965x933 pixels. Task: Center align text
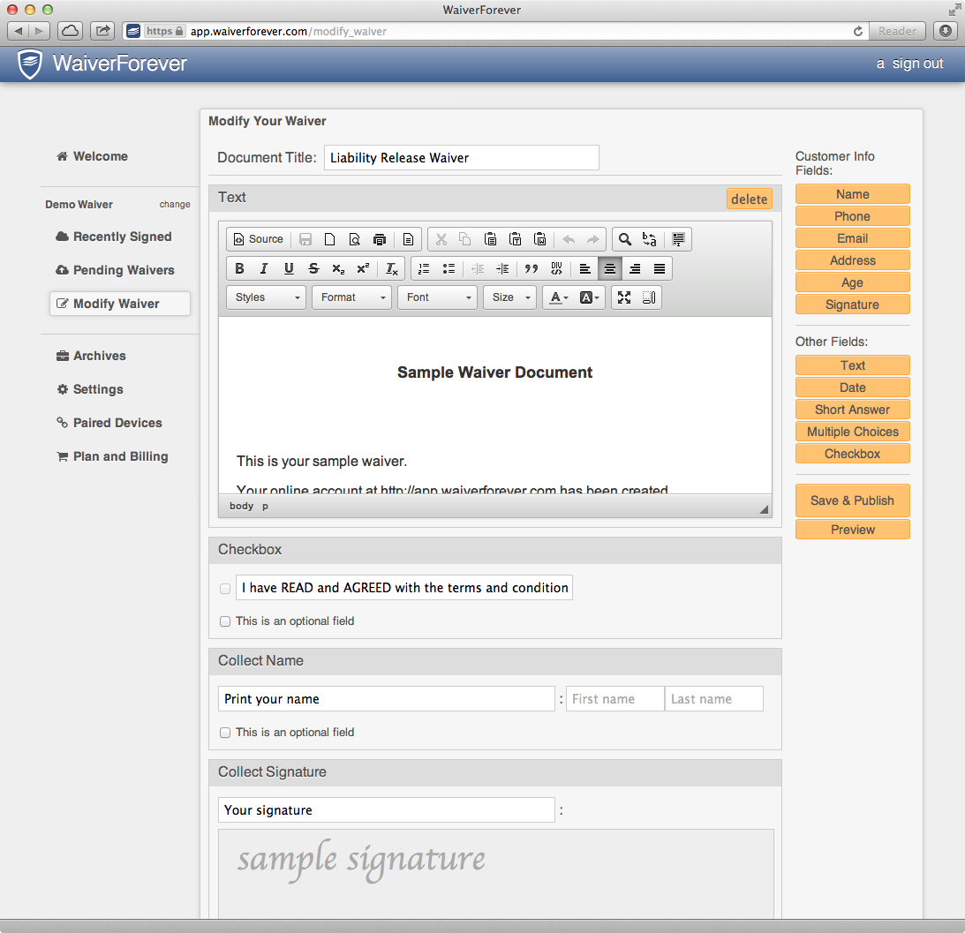click(610, 269)
